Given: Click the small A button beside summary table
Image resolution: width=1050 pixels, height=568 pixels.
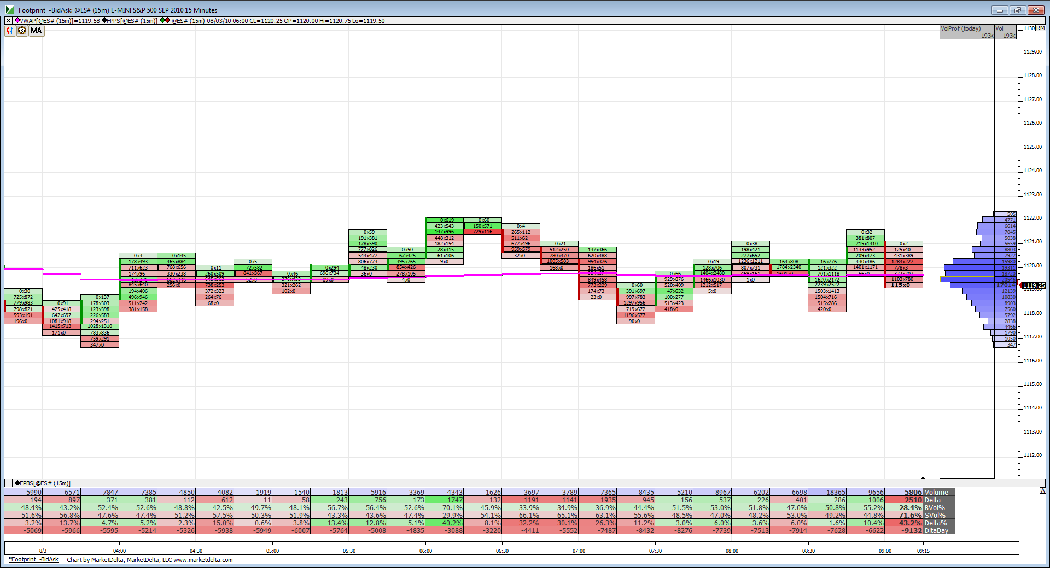Looking at the screenshot, I should [1042, 491].
